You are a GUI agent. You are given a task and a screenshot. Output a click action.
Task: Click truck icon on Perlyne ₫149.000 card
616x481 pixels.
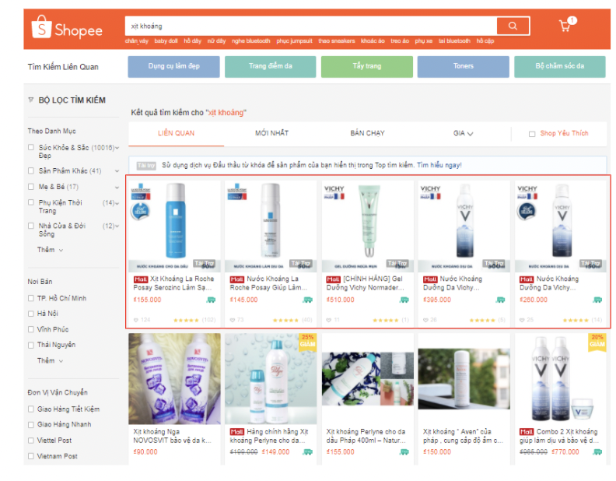coord(307,452)
